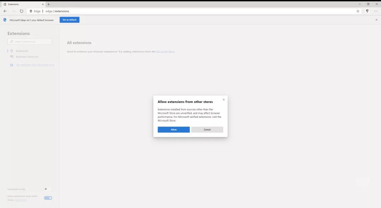The height and width of the screenshot is (208, 381).
Task: Select the Extensions tab at top
Action: (23, 4)
